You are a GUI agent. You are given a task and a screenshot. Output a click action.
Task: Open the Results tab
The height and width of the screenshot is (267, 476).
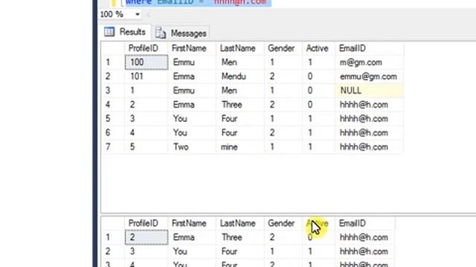(125, 32)
